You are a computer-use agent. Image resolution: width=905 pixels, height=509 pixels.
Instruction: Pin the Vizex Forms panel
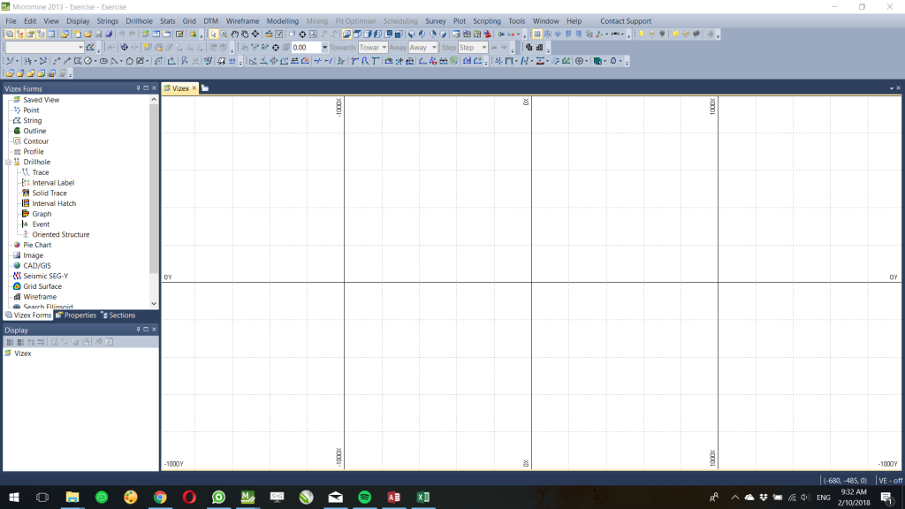pyautogui.click(x=136, y=88)
